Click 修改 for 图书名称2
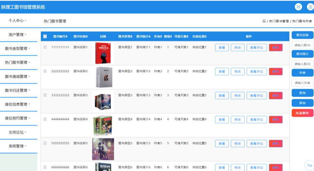The height and width of the screenshot is (171, 314). 238,71
